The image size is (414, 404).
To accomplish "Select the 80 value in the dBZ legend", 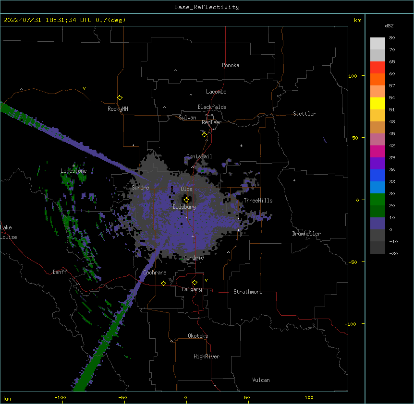I will pos(392,38).
